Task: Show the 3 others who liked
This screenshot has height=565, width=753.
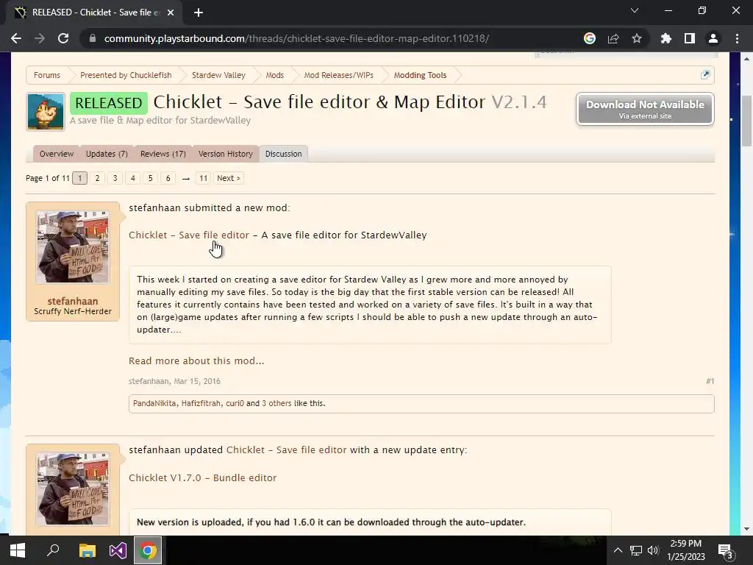Action: pyautogui.click(x=276, y=404)
